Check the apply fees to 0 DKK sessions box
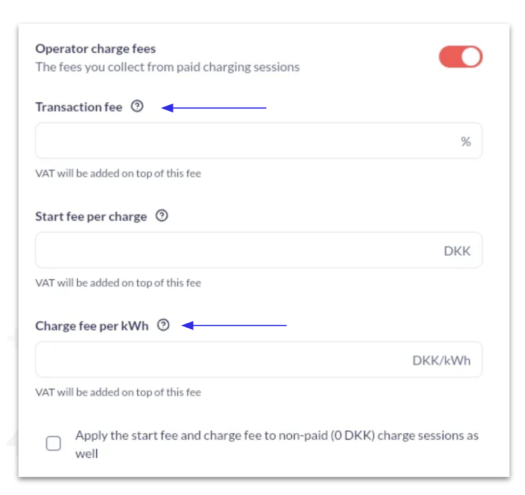This screenshot has width=525, height=495. (x=53, y=443)
